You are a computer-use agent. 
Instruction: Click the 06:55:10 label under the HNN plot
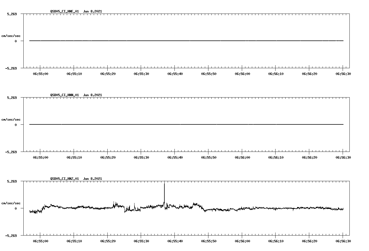click(74, 157)
